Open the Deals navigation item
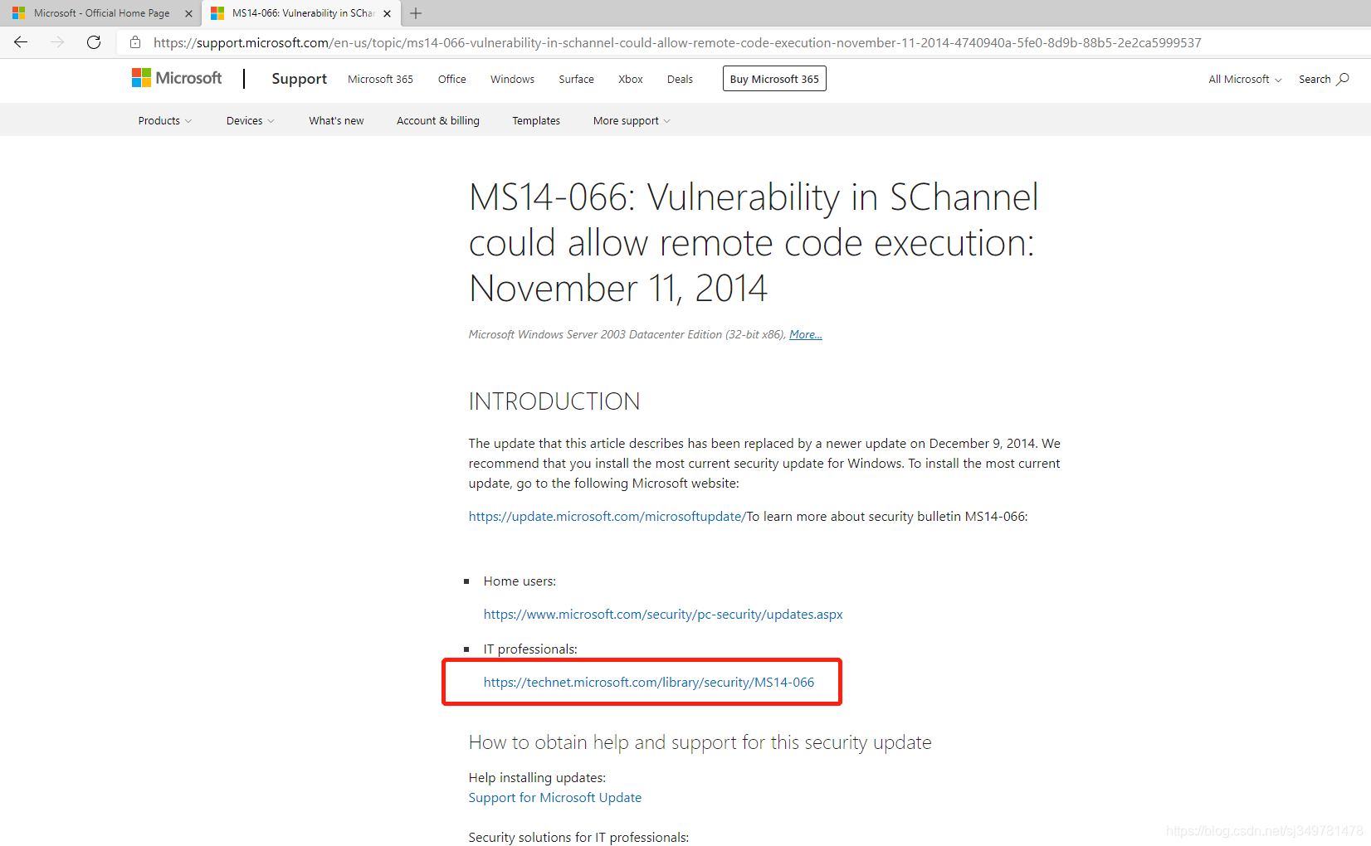 point(680,79)
